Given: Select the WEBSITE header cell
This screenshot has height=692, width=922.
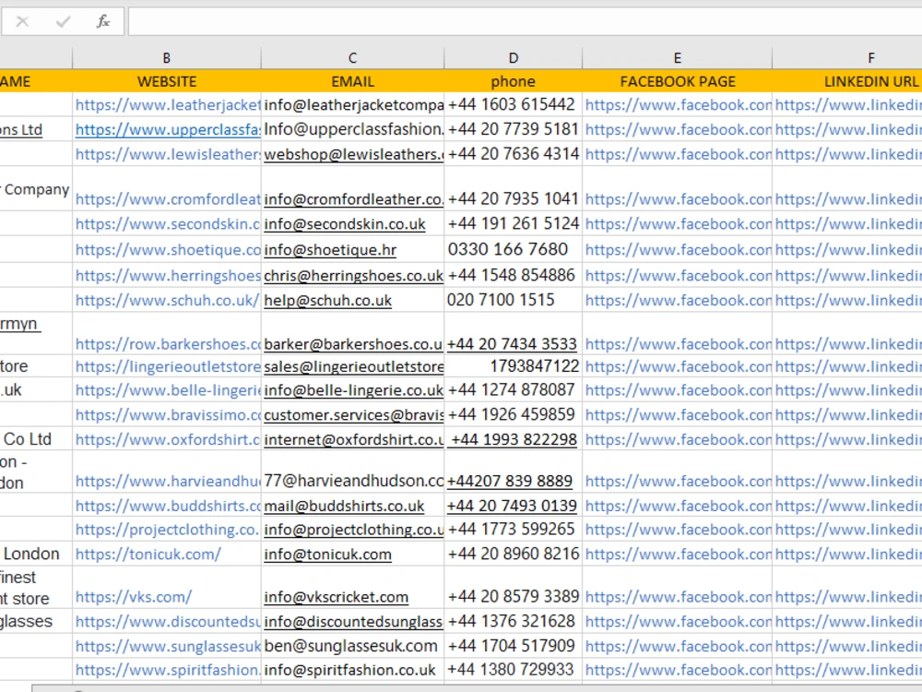Looking at the screenshot, I should coord(166,81).
